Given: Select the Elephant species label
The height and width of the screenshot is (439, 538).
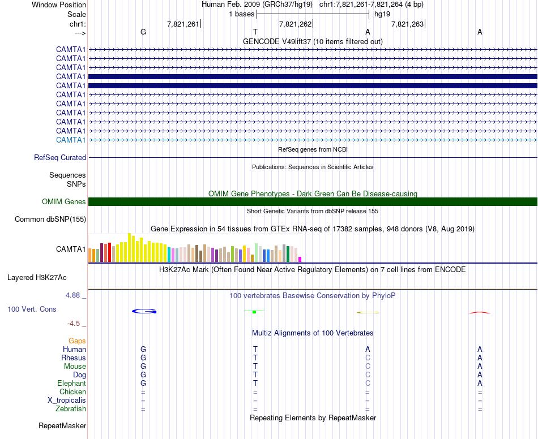Looking at the screenshot, I should [72, 384].
